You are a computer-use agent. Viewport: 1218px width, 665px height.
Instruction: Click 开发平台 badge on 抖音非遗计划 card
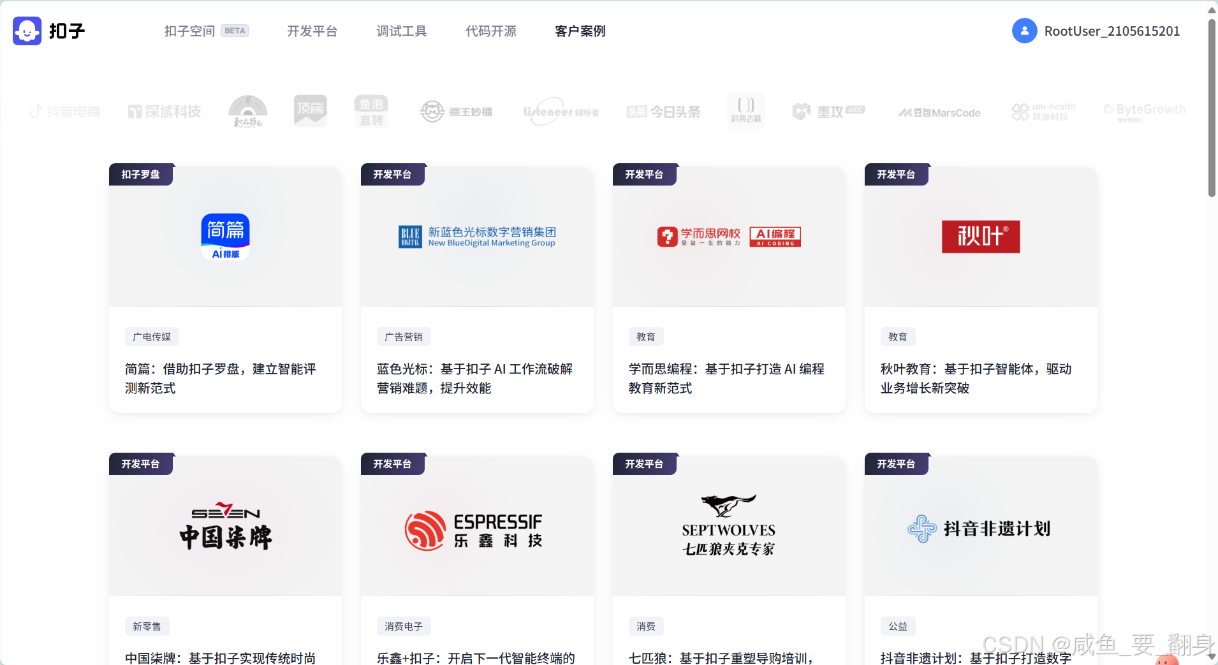[896, 464]
